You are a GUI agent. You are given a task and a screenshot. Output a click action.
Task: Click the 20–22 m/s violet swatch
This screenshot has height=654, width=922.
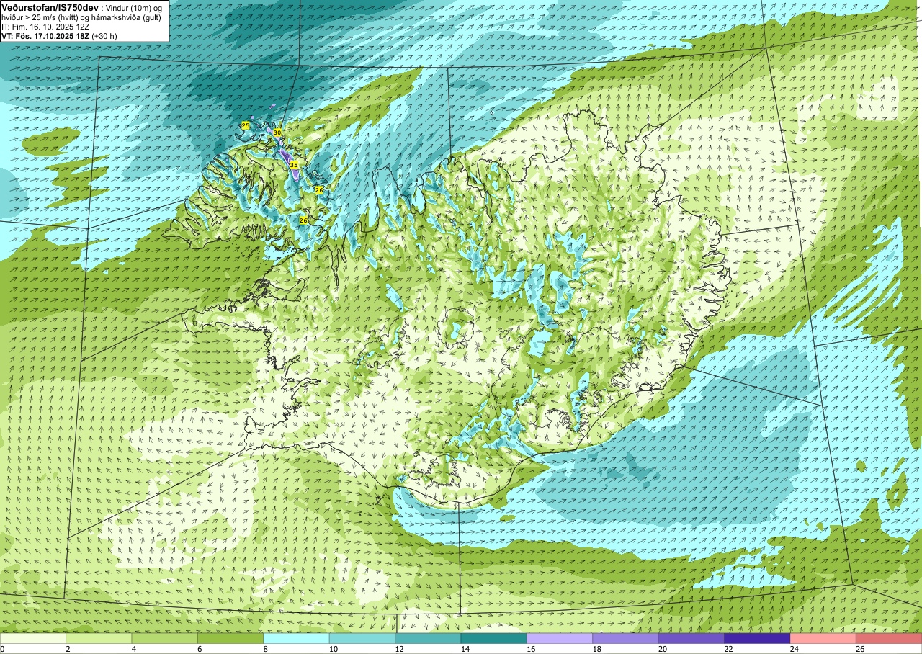[x=691, y=639]
